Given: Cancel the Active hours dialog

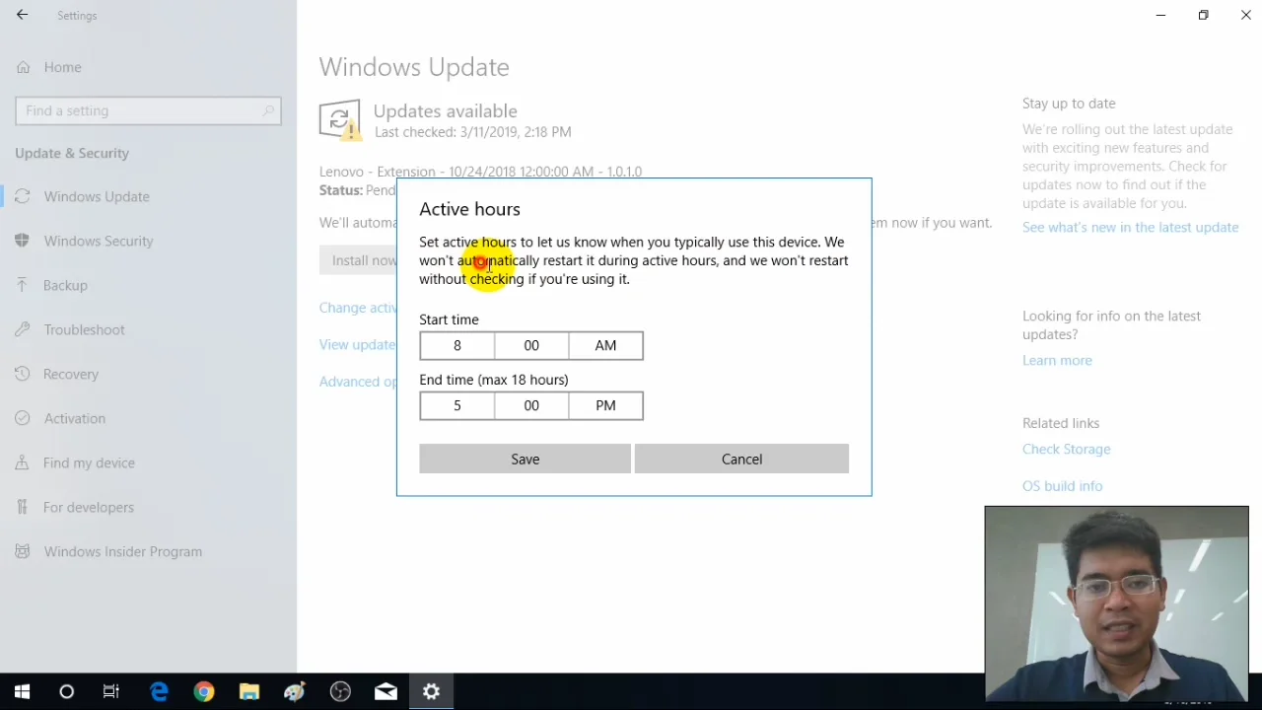Looking at the screenshot, I should (x=741, y=459).
